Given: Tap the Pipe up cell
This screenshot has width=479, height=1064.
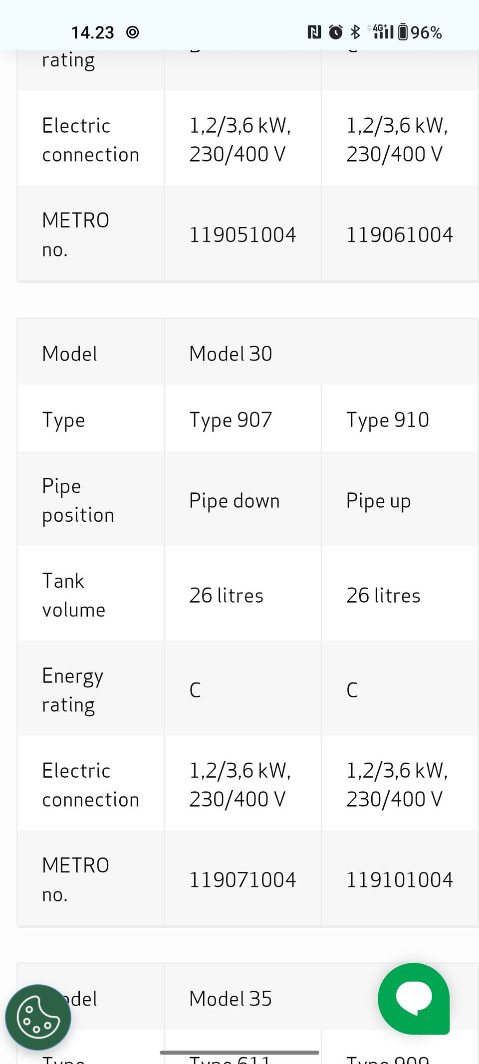Looking at the screenshot, I should (378, 501).
